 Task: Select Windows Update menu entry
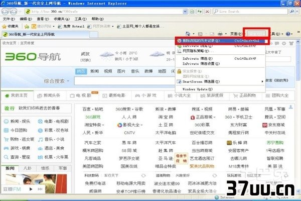220,89
